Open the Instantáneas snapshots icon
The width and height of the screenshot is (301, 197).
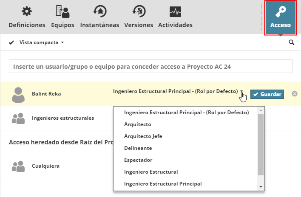click(99, 11)
